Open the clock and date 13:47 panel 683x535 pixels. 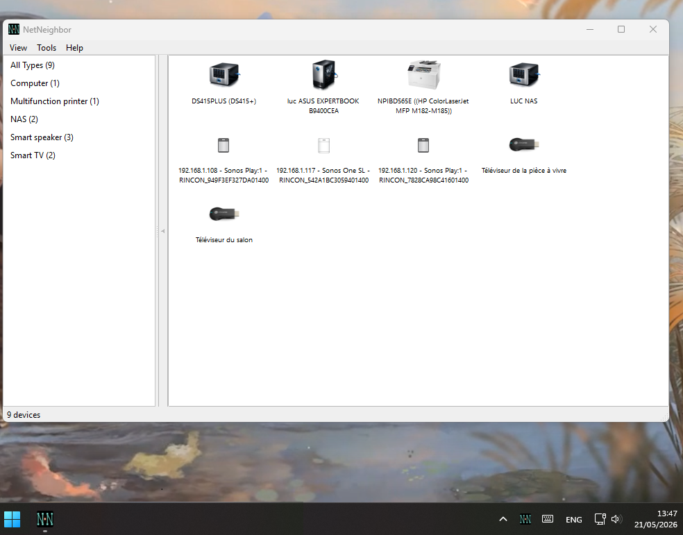[x=655, y=519]
